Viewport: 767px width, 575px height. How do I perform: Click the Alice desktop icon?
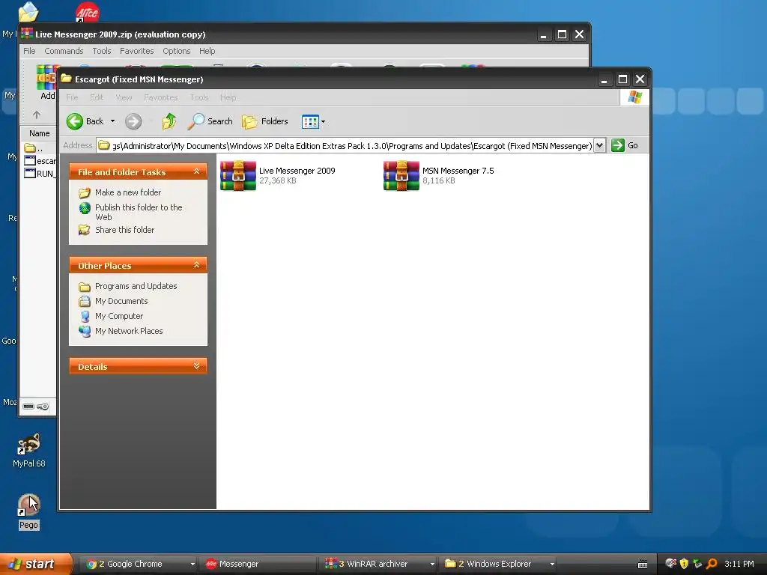[87, 12]
